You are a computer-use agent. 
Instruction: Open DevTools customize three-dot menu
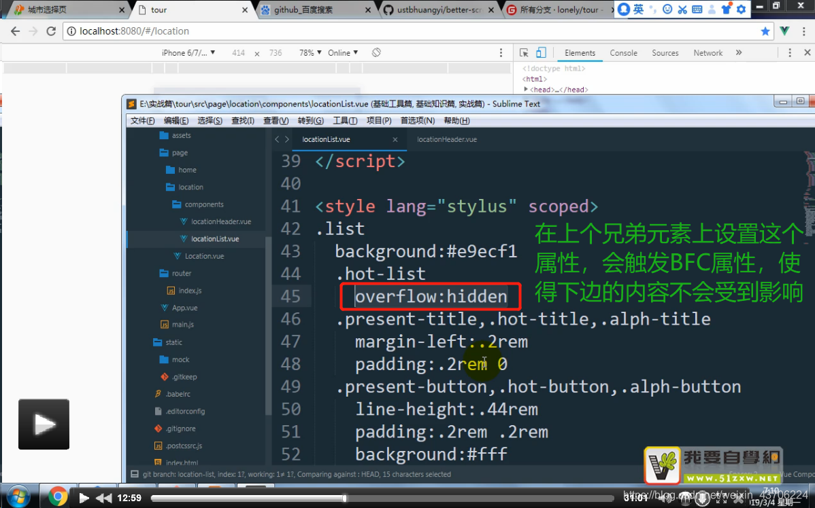tap(790, 53)
